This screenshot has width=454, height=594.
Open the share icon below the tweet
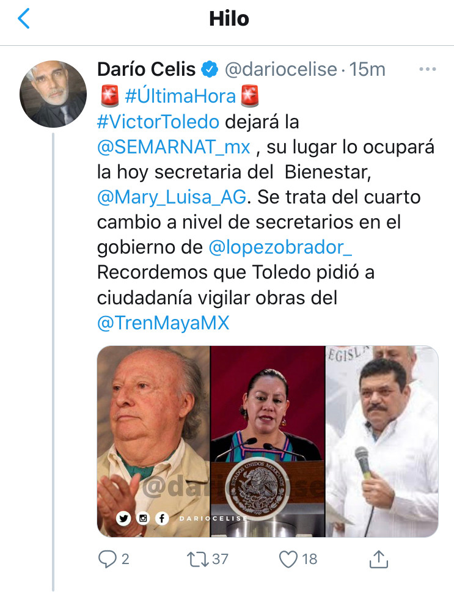pos(379,559)
